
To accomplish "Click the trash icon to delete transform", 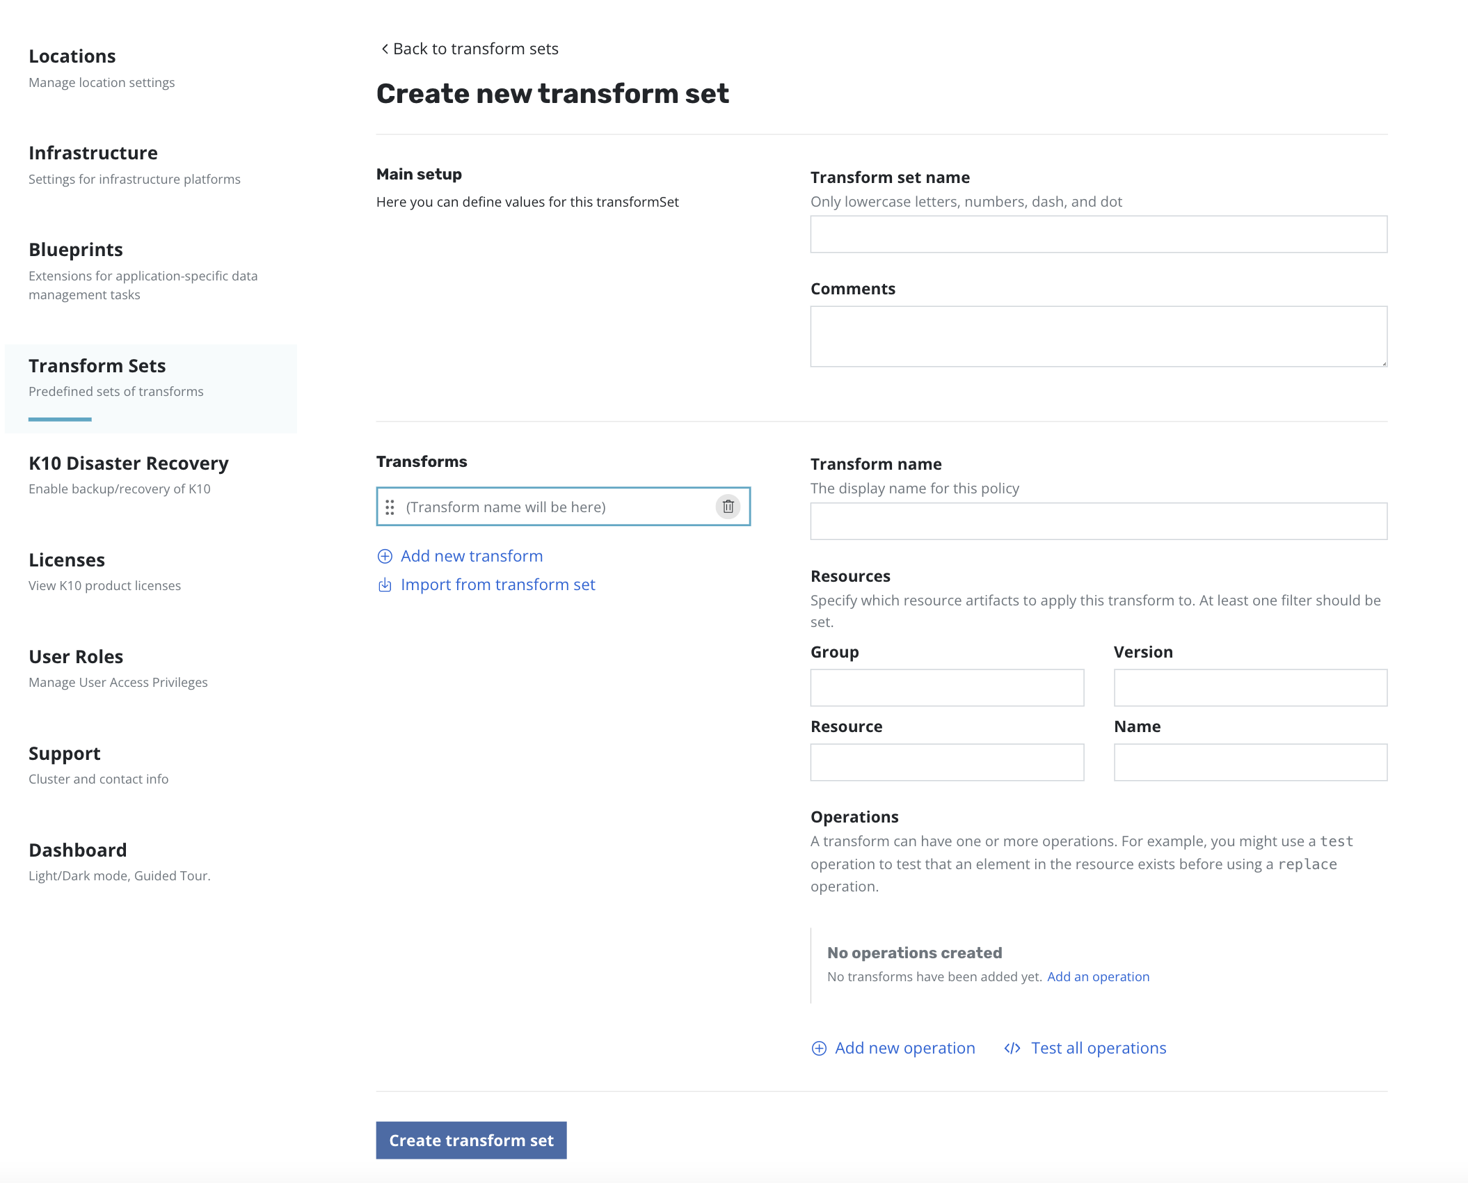I will pos(728,507).
